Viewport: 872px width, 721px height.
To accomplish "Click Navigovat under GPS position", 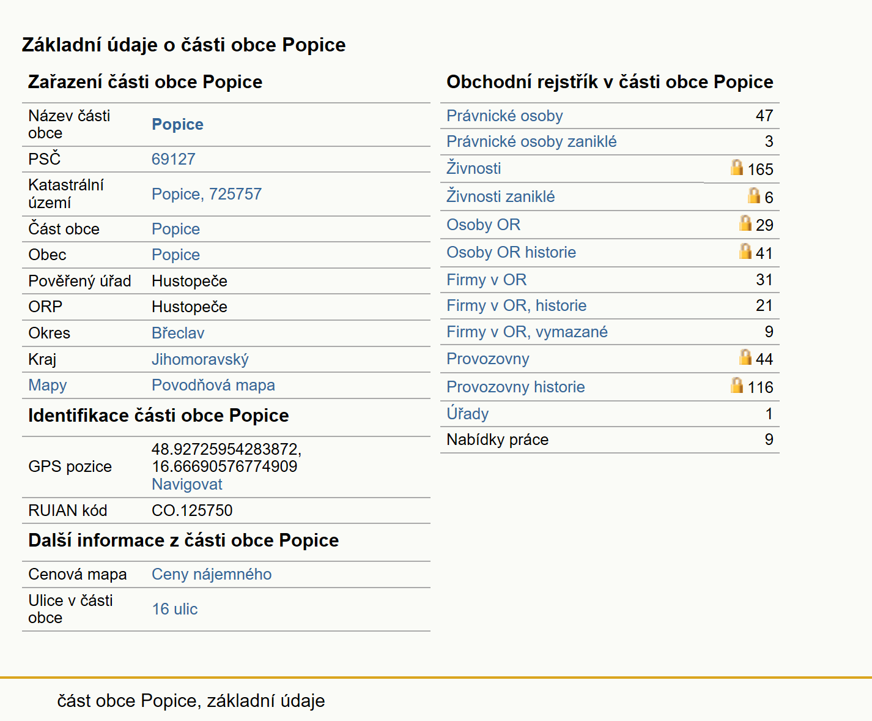I will click(187, 484).
